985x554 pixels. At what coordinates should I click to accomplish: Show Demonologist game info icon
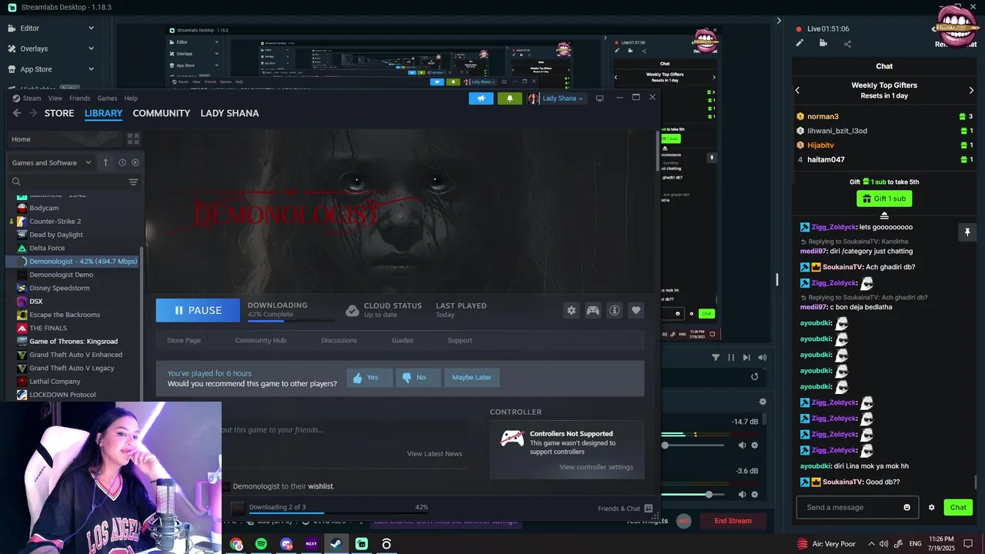[614, 310]
